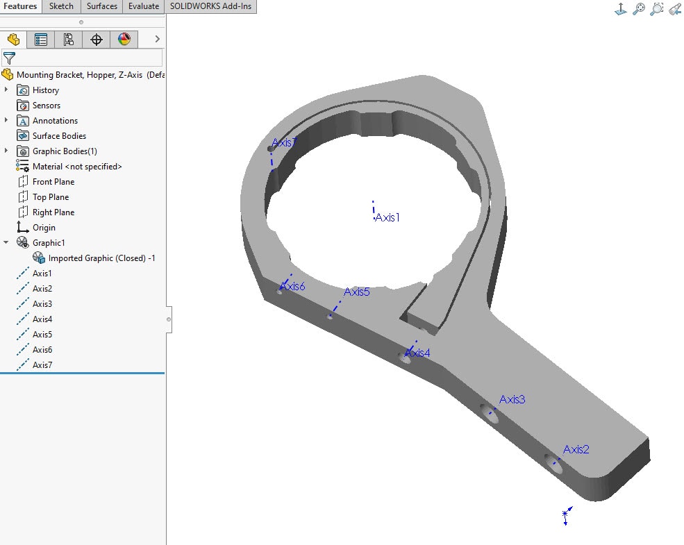Click the origin triad in the viewport
This screenshot has height=545, width=684.
(x=567, y=516)
